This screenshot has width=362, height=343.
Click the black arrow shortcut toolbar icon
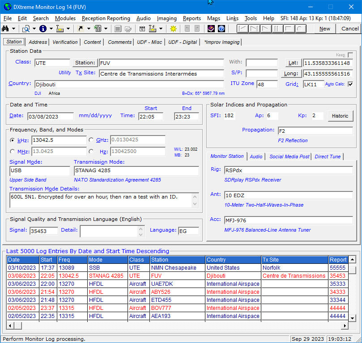[81, 29]
